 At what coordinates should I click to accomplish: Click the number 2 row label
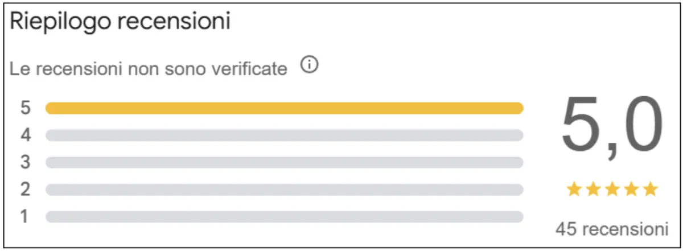click(25, 190)
